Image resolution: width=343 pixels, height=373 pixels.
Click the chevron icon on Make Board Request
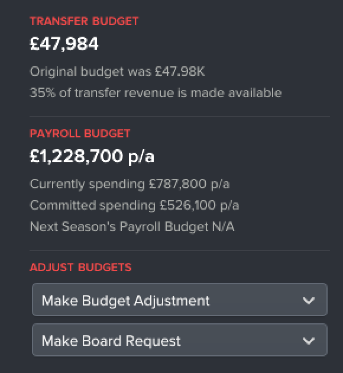point(309,340)
